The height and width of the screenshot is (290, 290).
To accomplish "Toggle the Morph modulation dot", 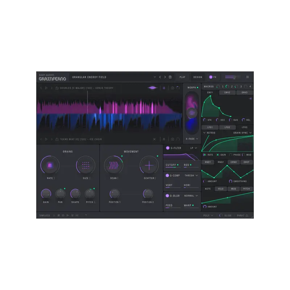I will (x=198, y=87).
